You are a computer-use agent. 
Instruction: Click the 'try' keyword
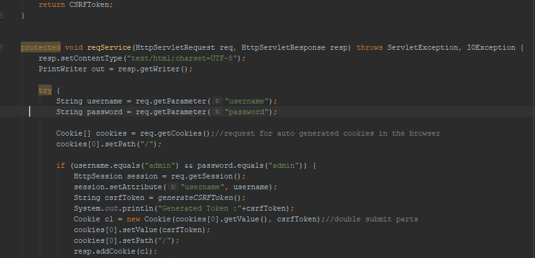click(x=45, y=90)
